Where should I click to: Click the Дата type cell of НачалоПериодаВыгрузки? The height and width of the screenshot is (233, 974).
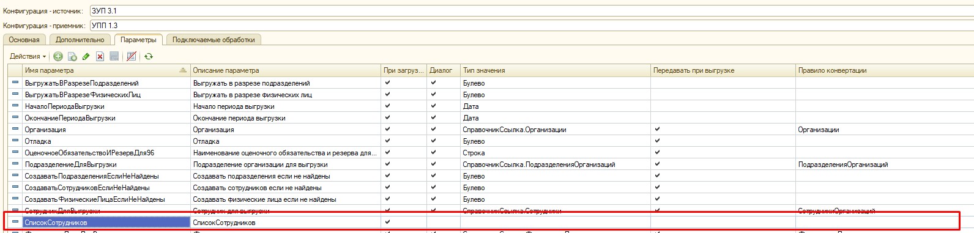click(556, 106)
